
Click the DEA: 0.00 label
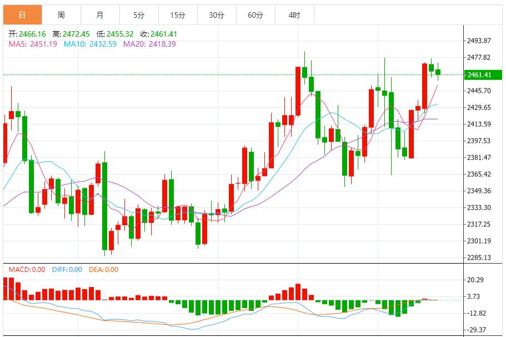(x=104, y=270)
